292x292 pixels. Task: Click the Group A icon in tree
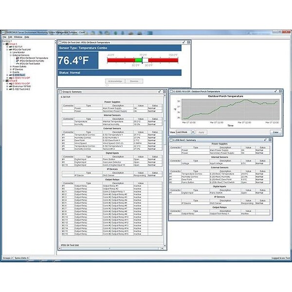tap(6, 44)
